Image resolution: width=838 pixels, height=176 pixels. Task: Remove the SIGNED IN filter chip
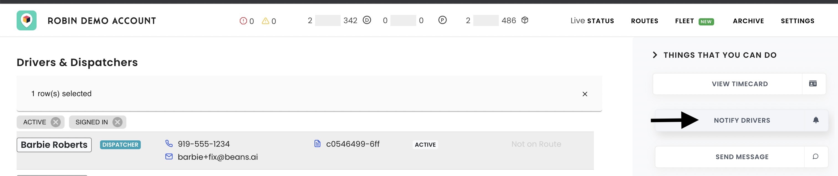click(x=117, y=122)
